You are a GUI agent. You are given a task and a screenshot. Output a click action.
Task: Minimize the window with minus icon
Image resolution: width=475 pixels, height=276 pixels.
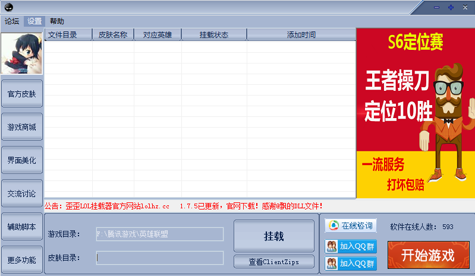pyautogui.click(x=436, y=7)
